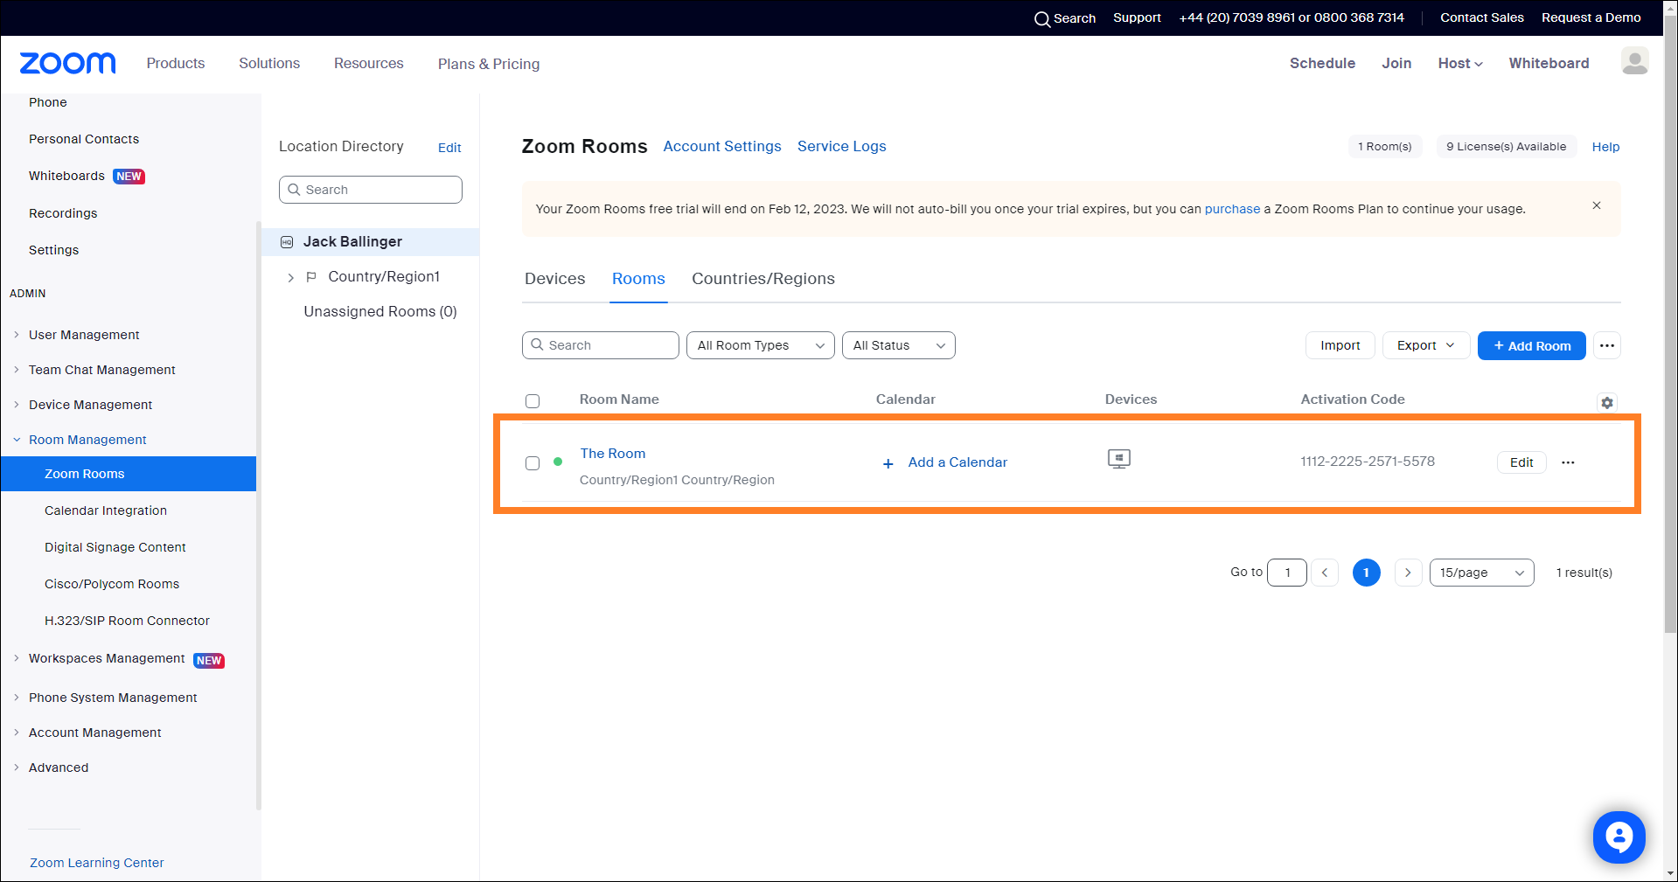Image resolution: width=1678 pixels, height=882 pixels.
Task: Dismiss the free trial banner
Action: 1596,205
